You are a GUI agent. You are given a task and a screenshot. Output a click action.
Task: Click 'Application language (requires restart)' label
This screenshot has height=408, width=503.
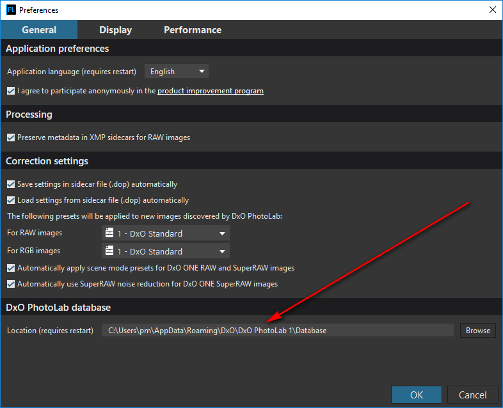pyautogui.click(x=72, y=72)
